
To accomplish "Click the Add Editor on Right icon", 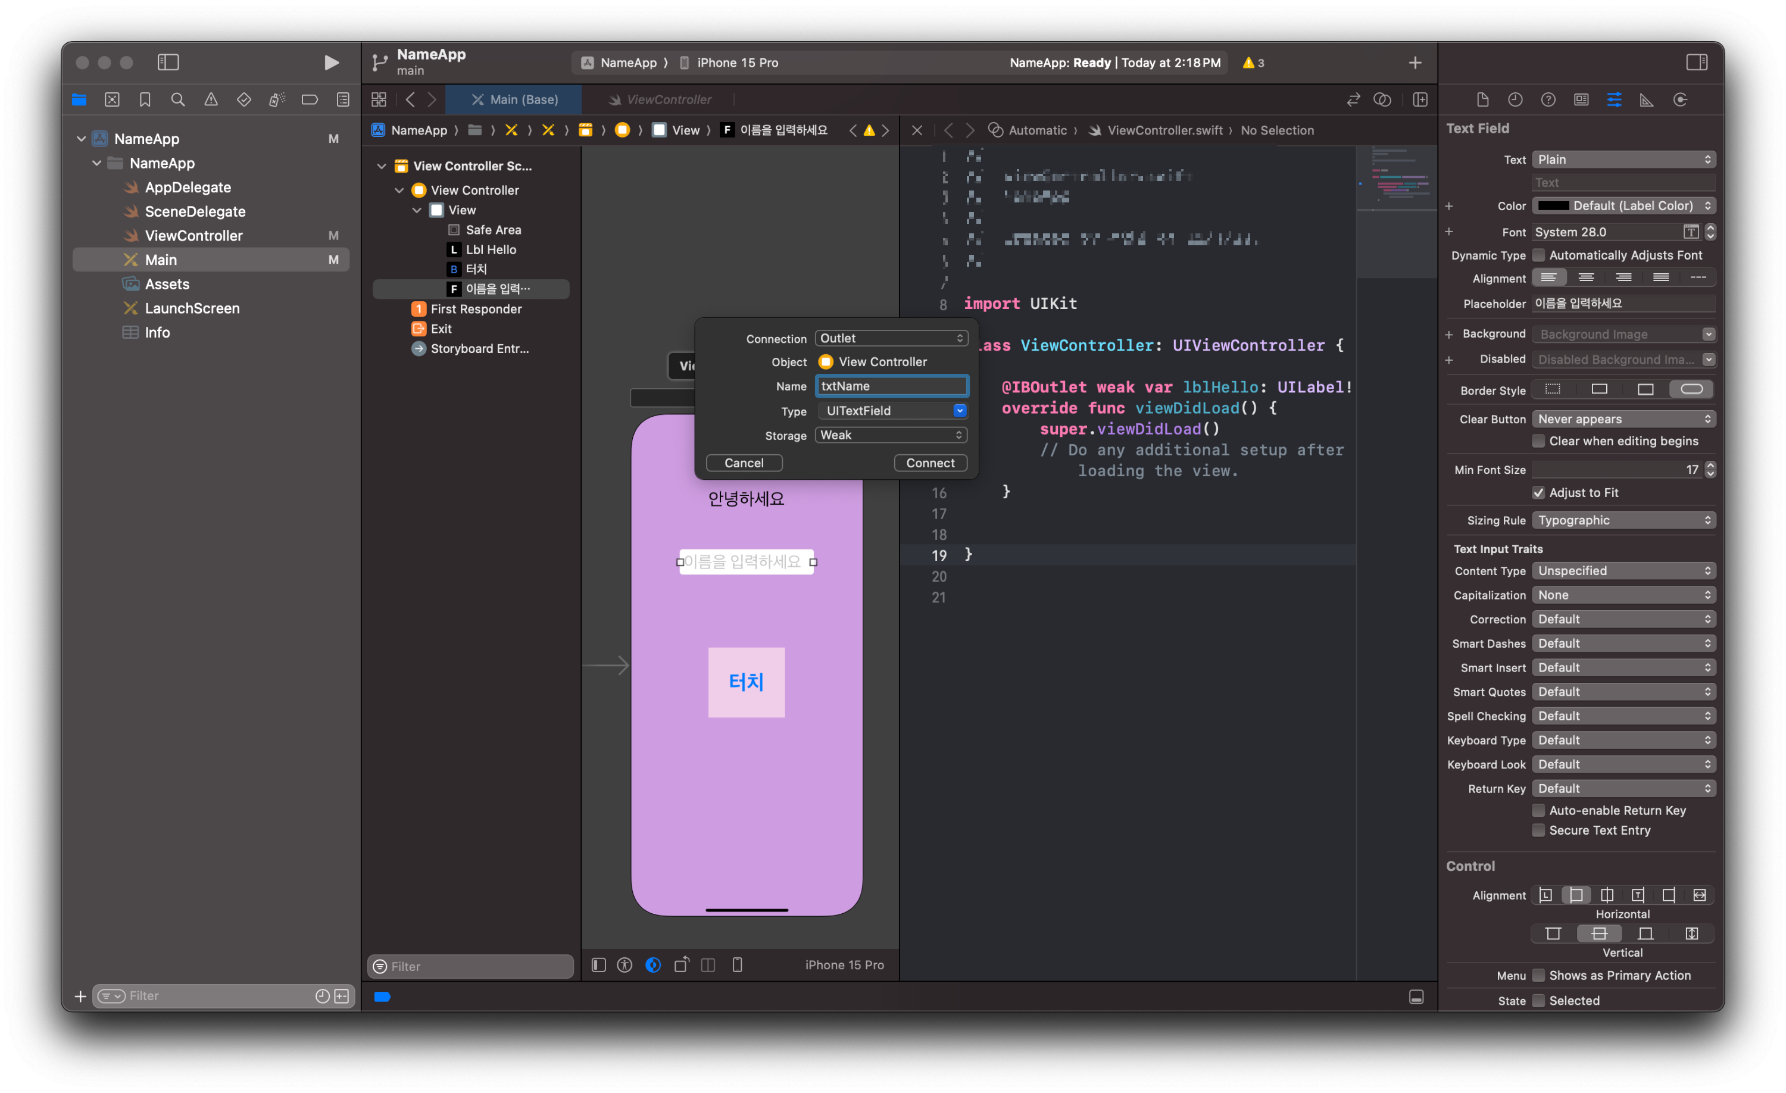I will coord(1420,99).
